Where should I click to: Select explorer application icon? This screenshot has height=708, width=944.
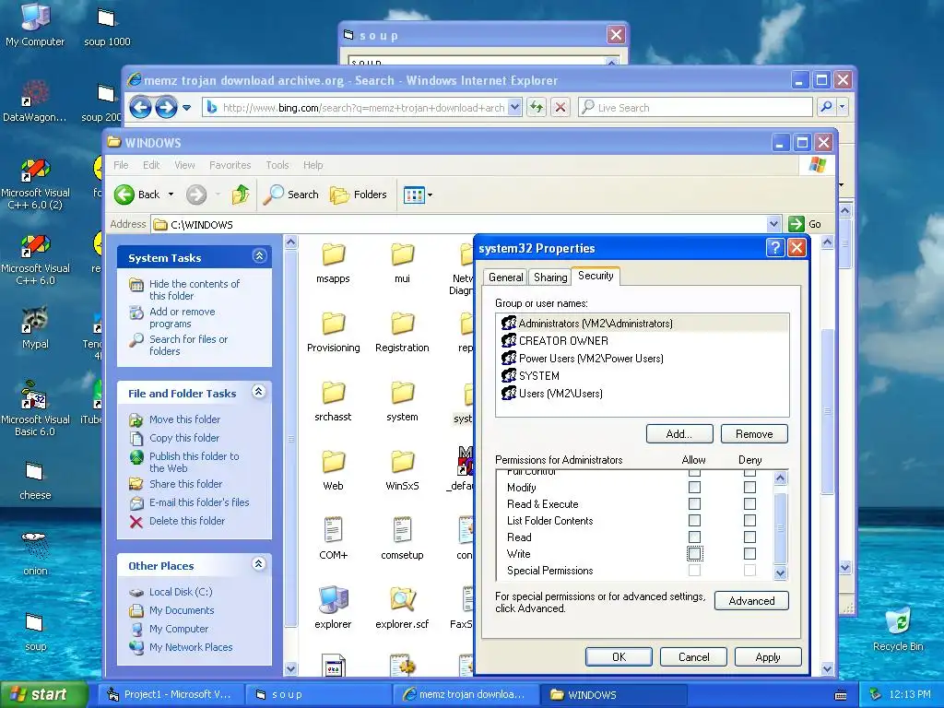pyautogui.click(x=333, y=608)
